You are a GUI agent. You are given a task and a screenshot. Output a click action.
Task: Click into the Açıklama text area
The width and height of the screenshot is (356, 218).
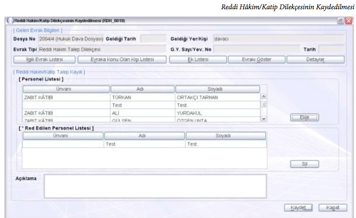click(x=155, y=185)
